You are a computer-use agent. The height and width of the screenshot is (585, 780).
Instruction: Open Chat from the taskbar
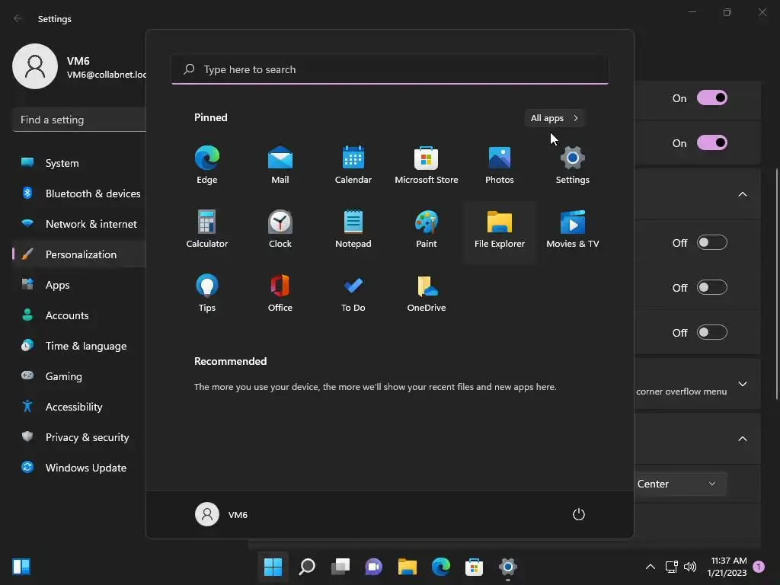point(373,567)
